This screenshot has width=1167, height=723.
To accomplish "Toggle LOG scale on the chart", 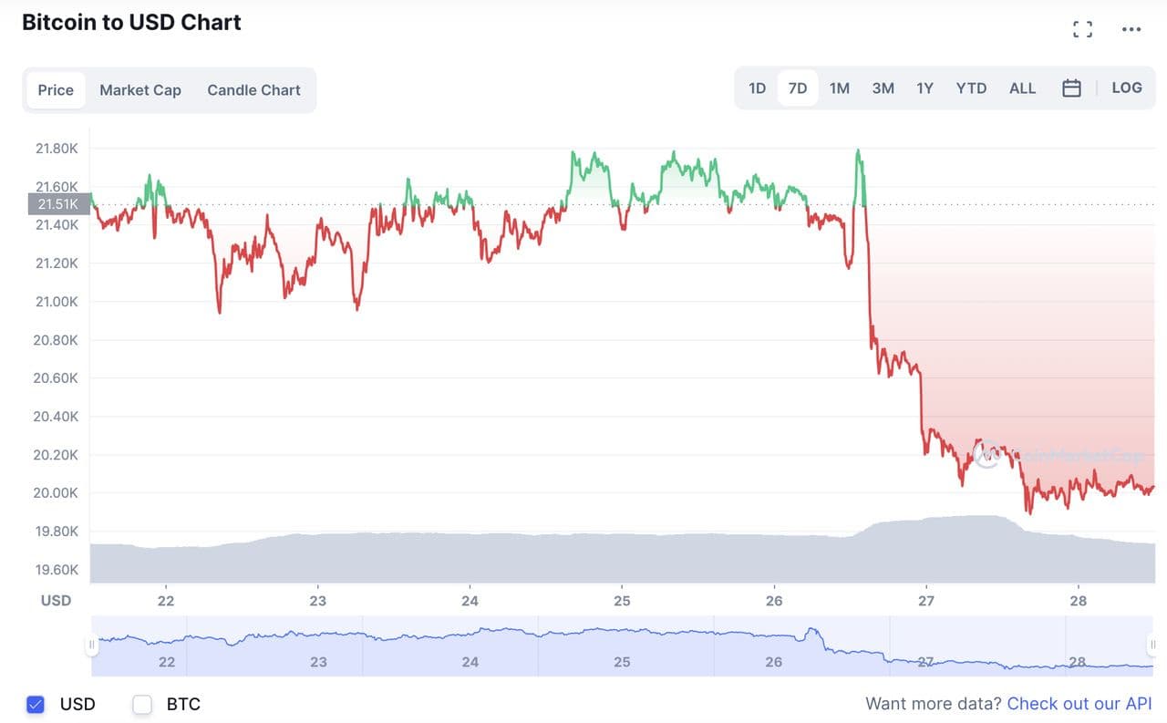I will [1127, 88].
